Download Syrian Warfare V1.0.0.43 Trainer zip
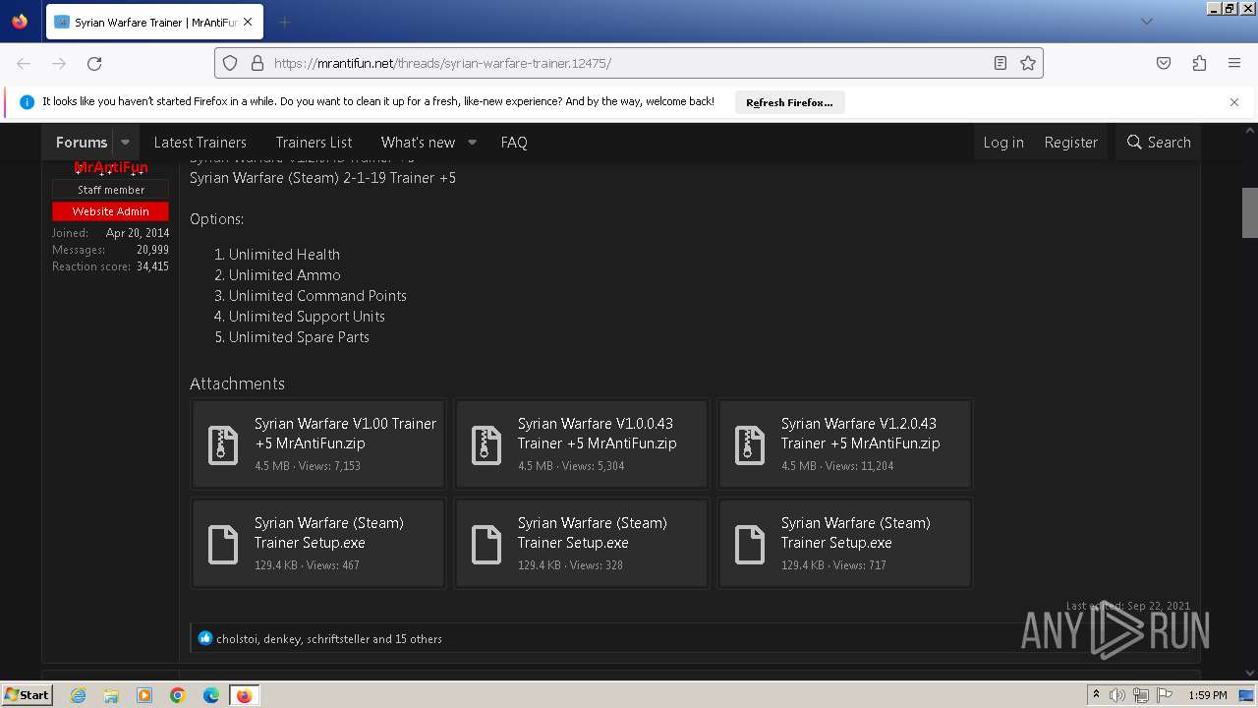 pos(597,433)
